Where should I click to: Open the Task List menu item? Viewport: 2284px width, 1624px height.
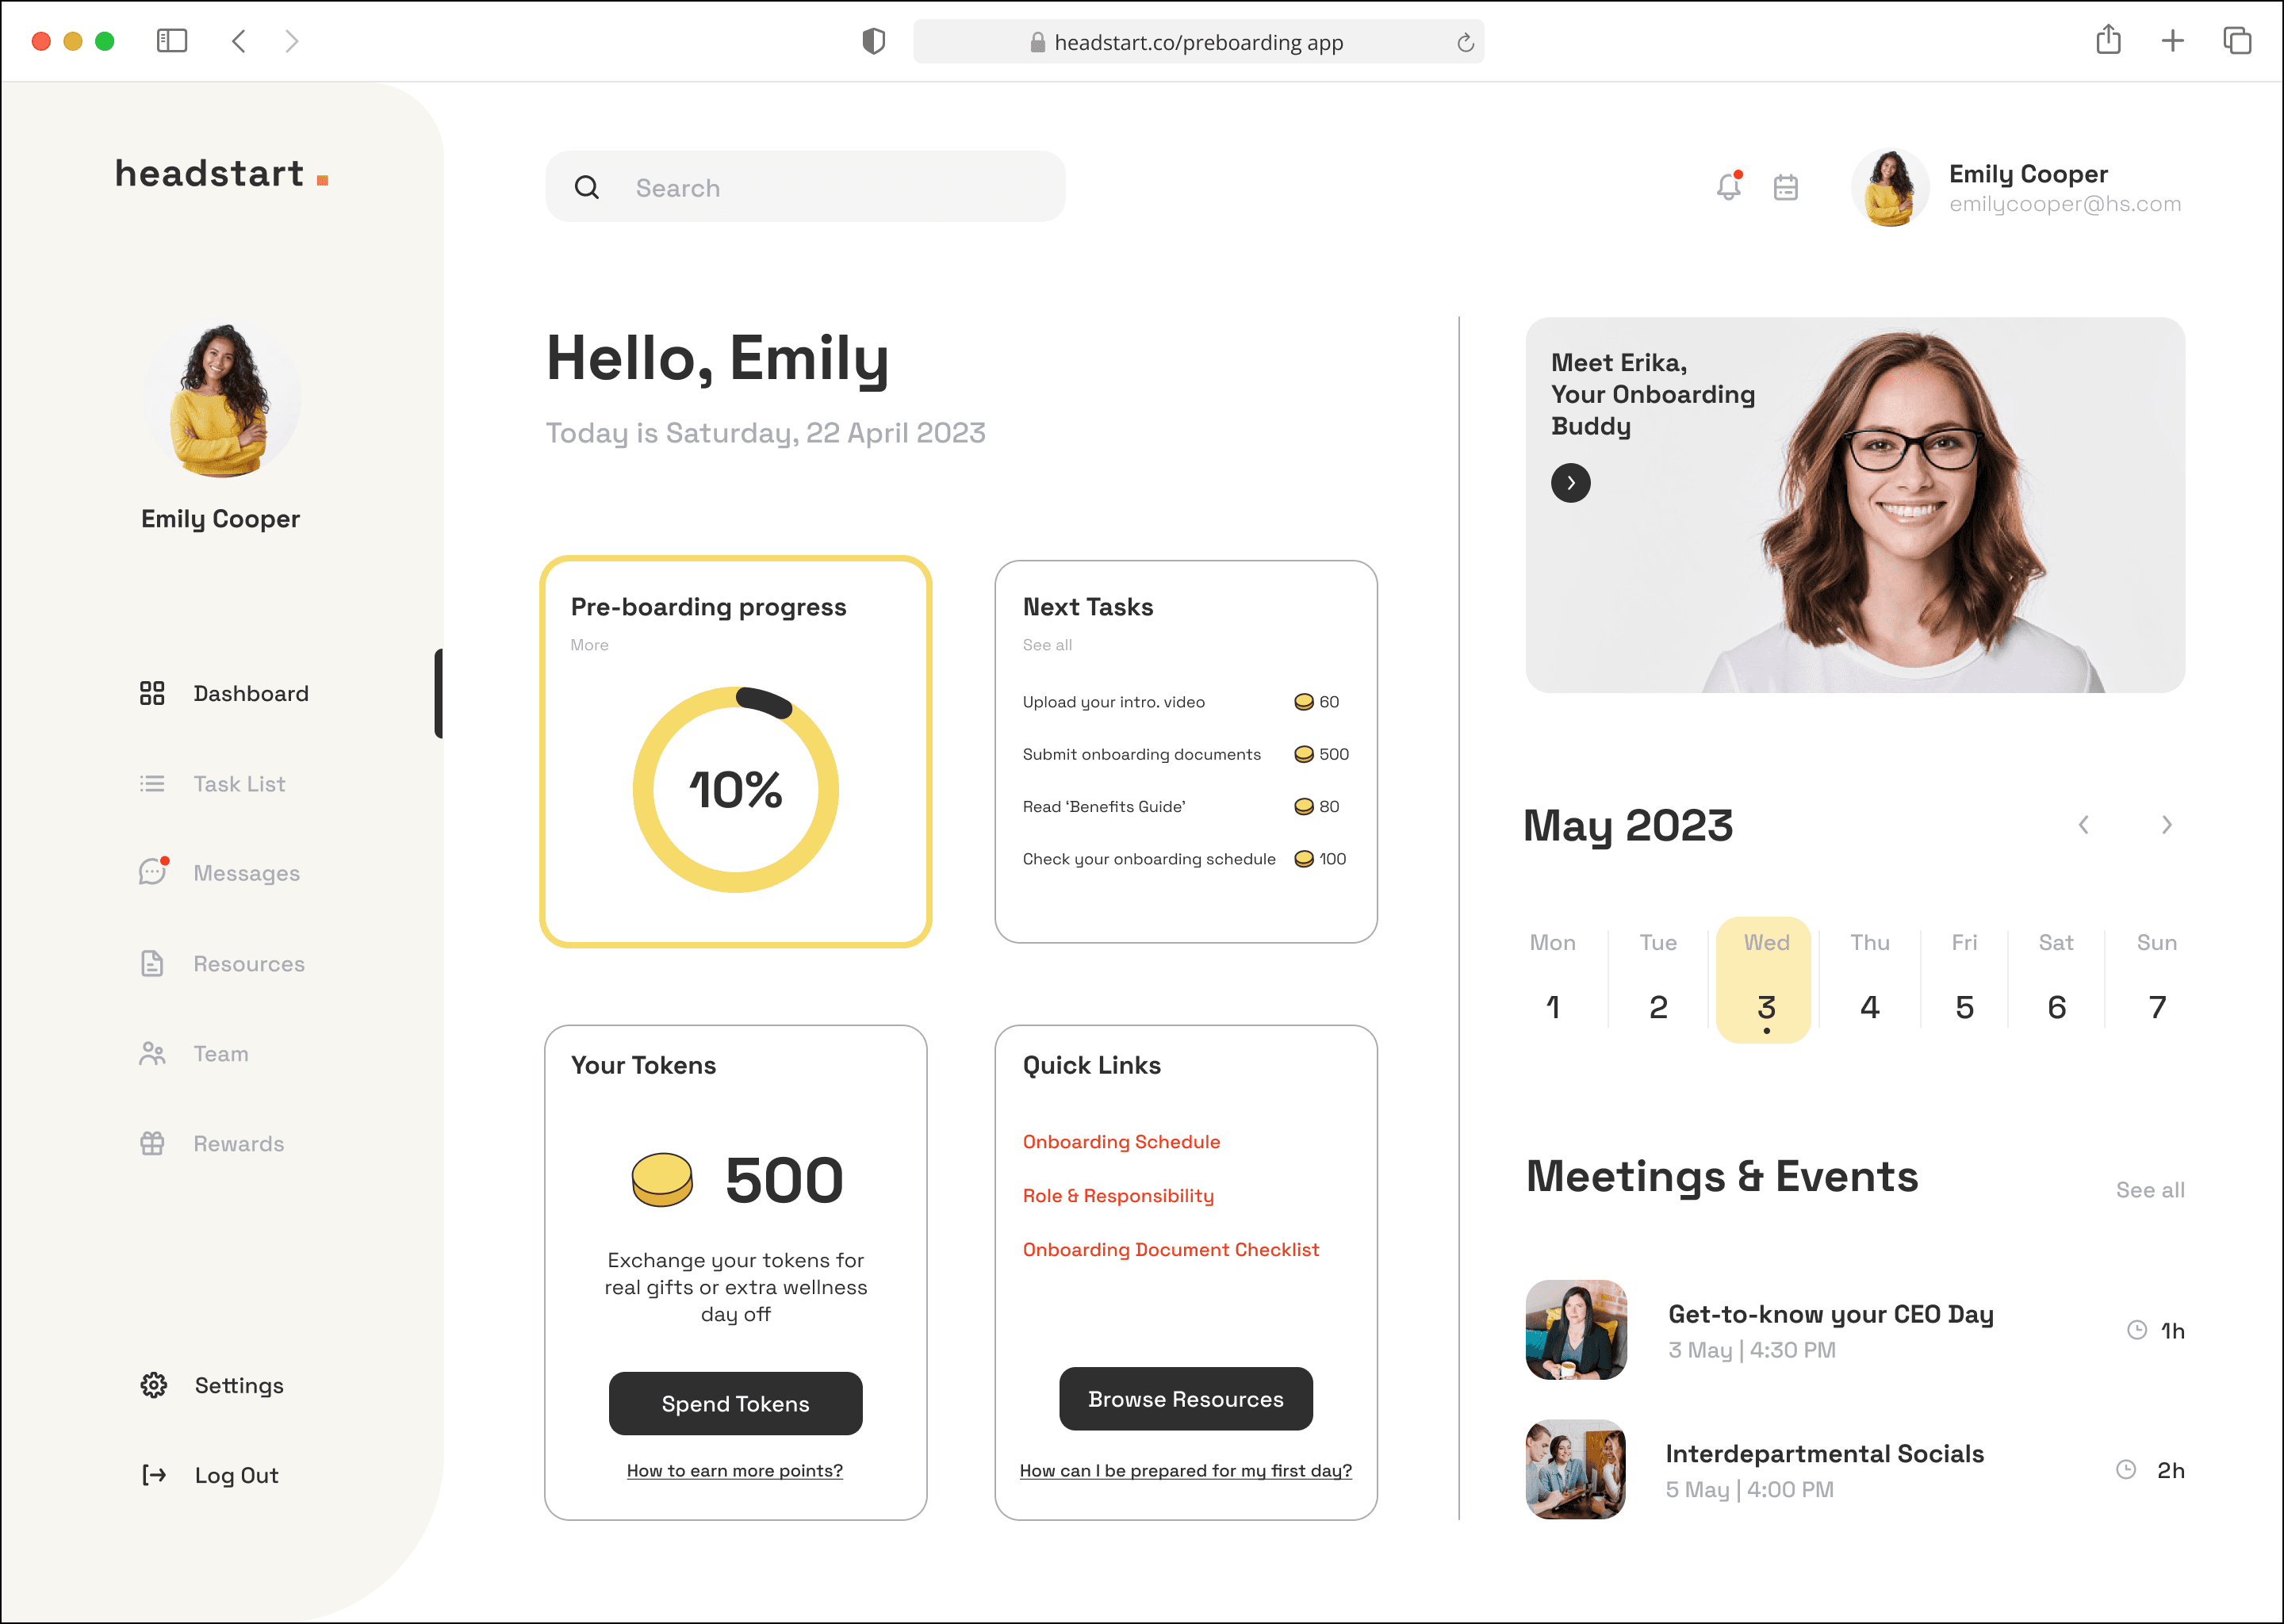[239, 784]
